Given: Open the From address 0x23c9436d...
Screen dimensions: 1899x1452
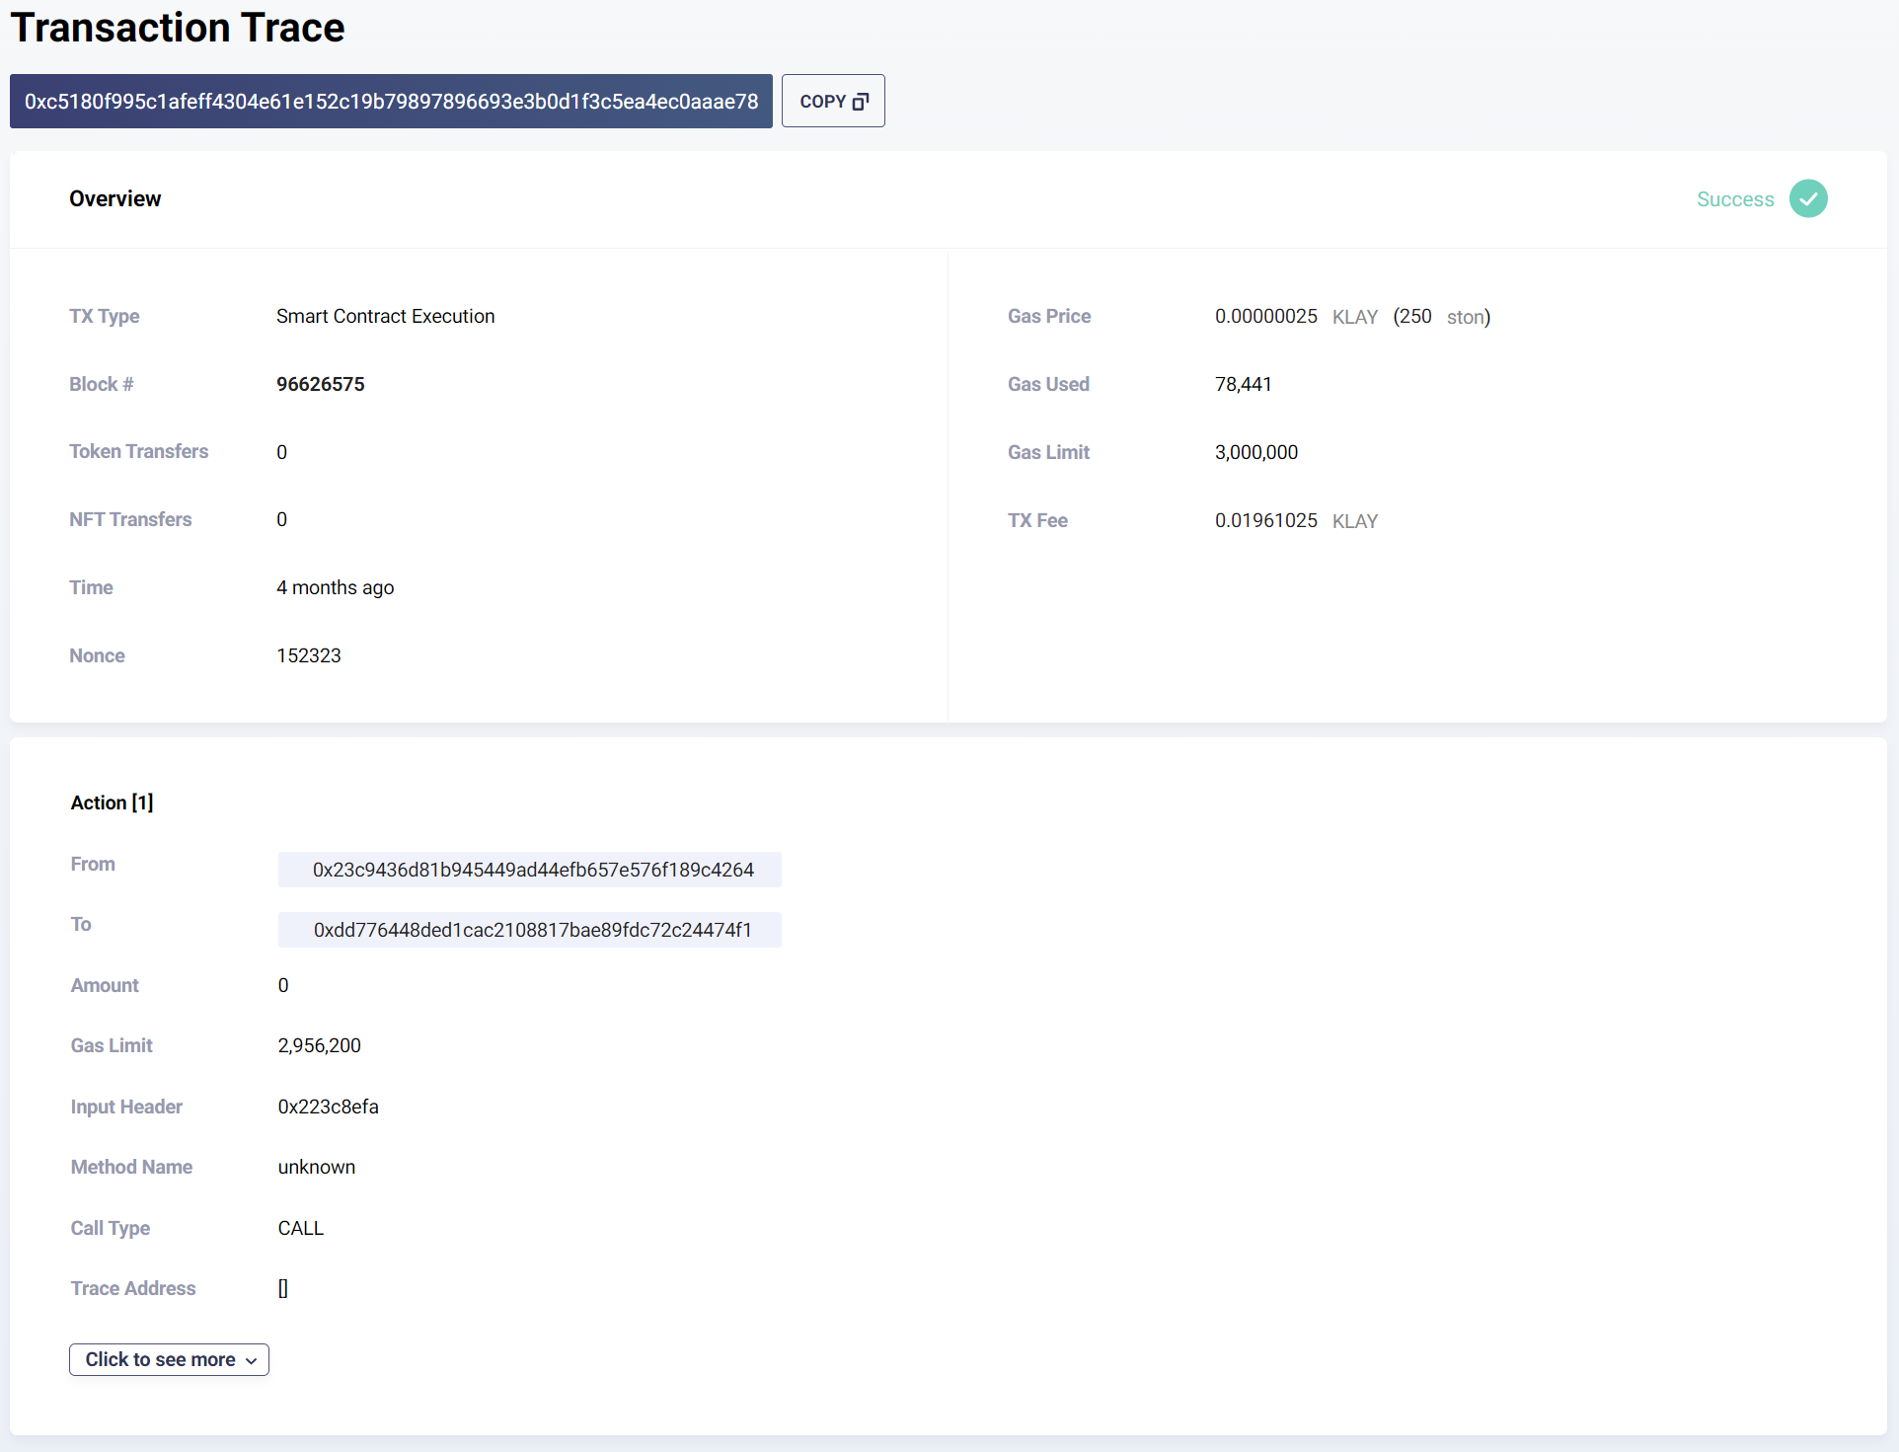Looking at the screenshot, I should point(532,870).
